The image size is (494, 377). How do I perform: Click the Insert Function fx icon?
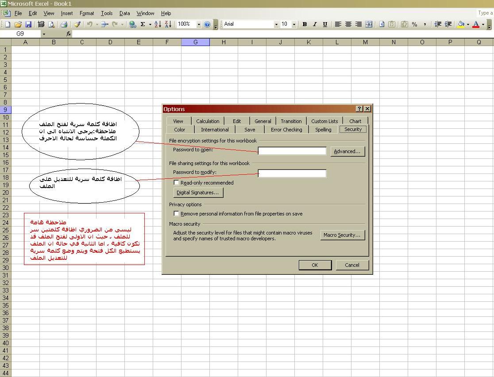point(68,34)
